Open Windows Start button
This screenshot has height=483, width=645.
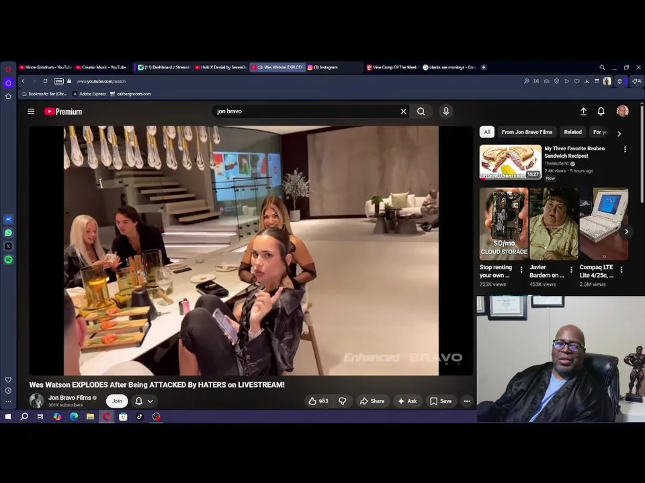pyautogui.click(x=8, y=417)
